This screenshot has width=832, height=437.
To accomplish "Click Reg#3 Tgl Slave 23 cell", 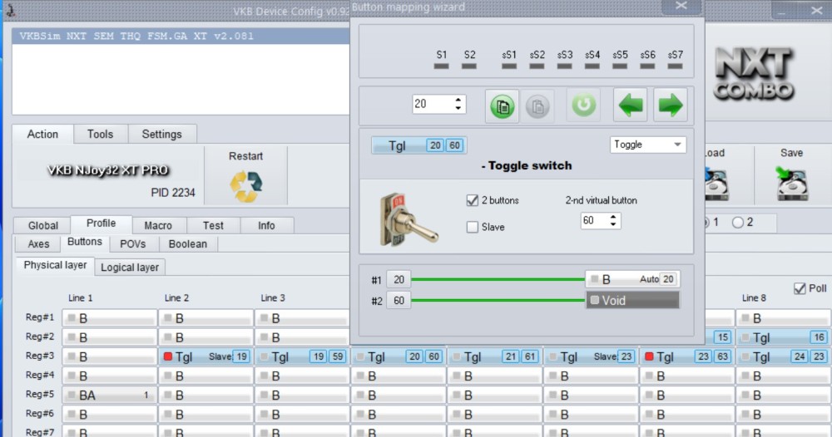I will 591,356.
